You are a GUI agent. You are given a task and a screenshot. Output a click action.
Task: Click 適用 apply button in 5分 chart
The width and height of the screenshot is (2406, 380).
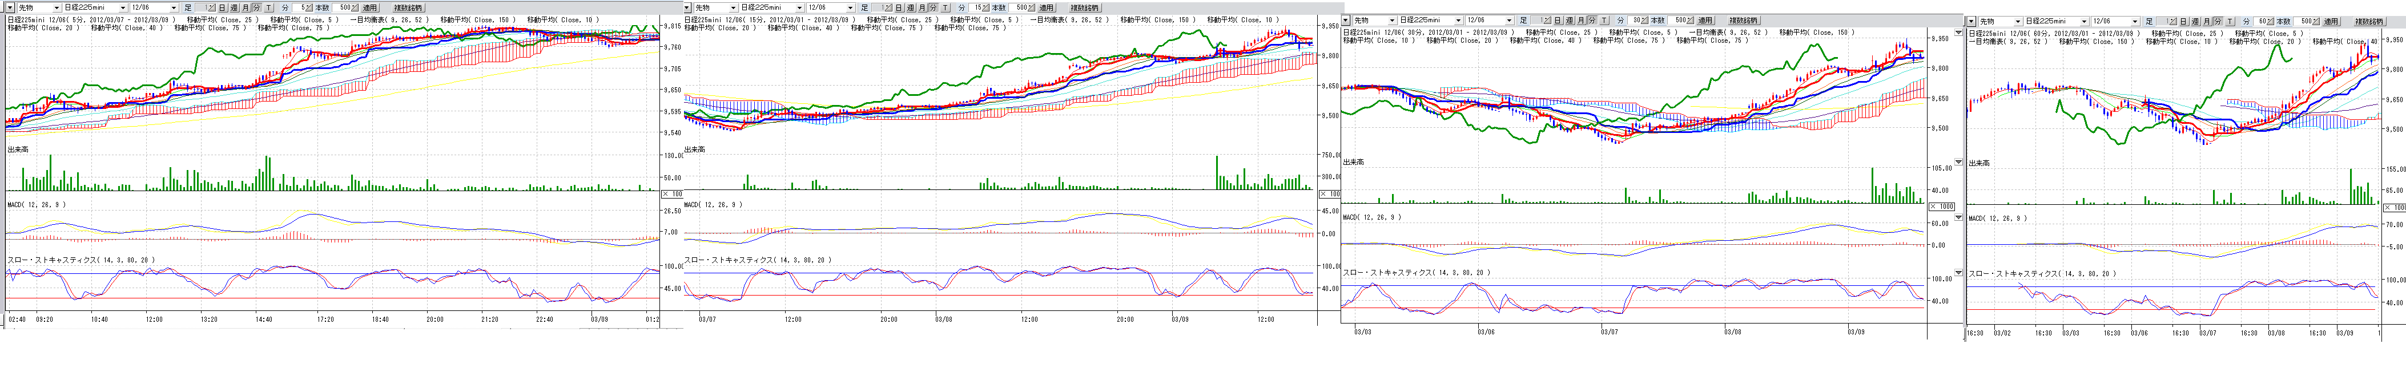click(x=369, y=7)
